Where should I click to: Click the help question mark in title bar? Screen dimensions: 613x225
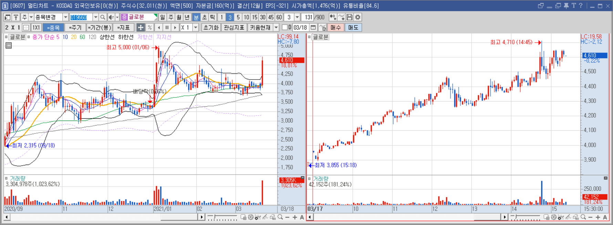click(581, 5)
